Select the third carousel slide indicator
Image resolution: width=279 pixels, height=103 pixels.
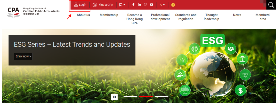pos(161,97)
